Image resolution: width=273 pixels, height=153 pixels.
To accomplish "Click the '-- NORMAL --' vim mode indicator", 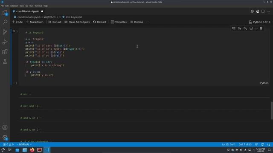I will click(x=24, y=144).
